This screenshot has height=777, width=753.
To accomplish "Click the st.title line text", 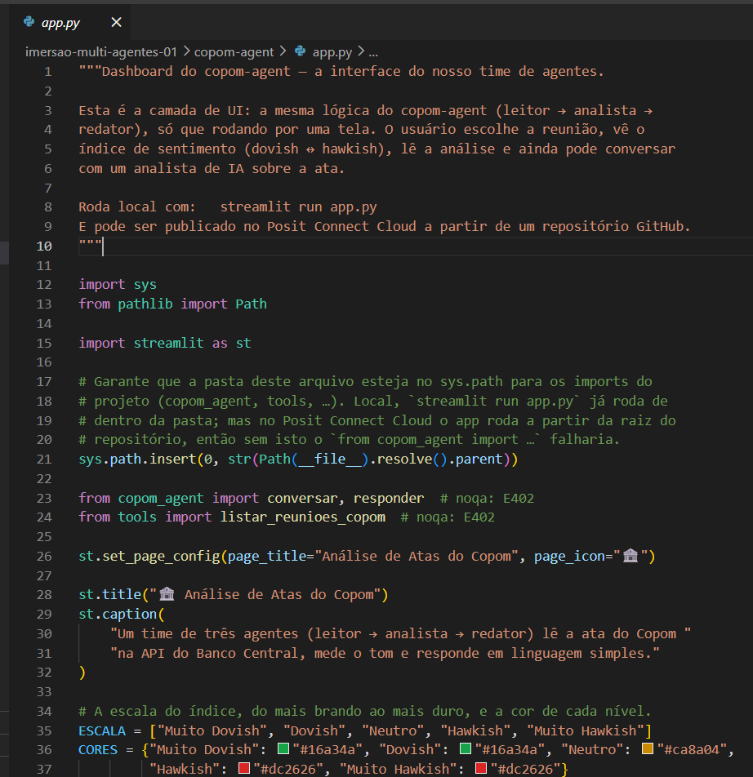I will [x=234, y=595].
